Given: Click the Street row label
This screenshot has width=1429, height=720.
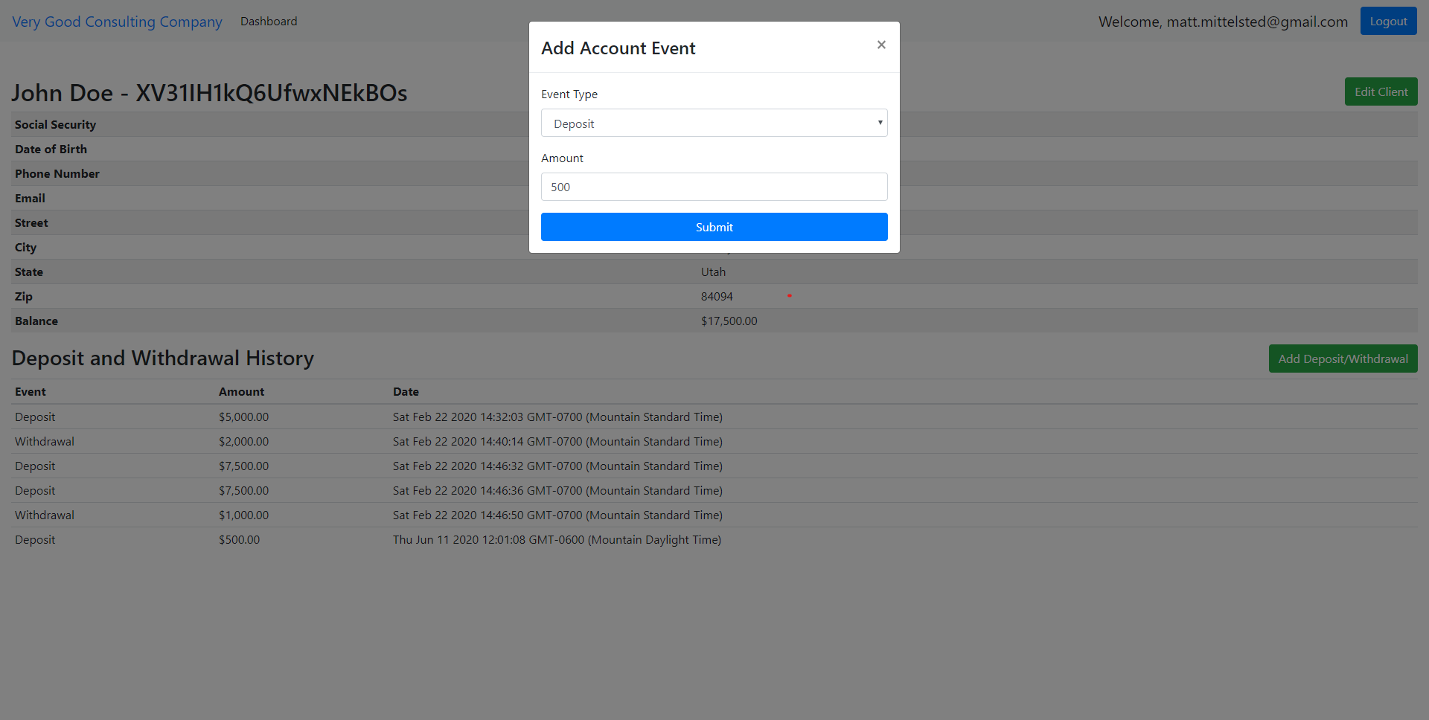Looking at the screenshot, I should tap(31, 222).
